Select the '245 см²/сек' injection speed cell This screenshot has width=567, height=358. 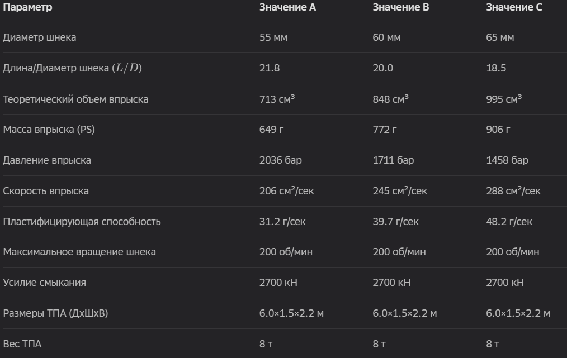400,190
